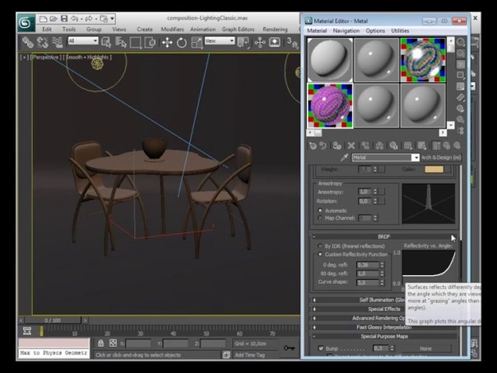Assign Material to Selection icon
Viewport: 497px width, 373px height.
tap(337, 146)
